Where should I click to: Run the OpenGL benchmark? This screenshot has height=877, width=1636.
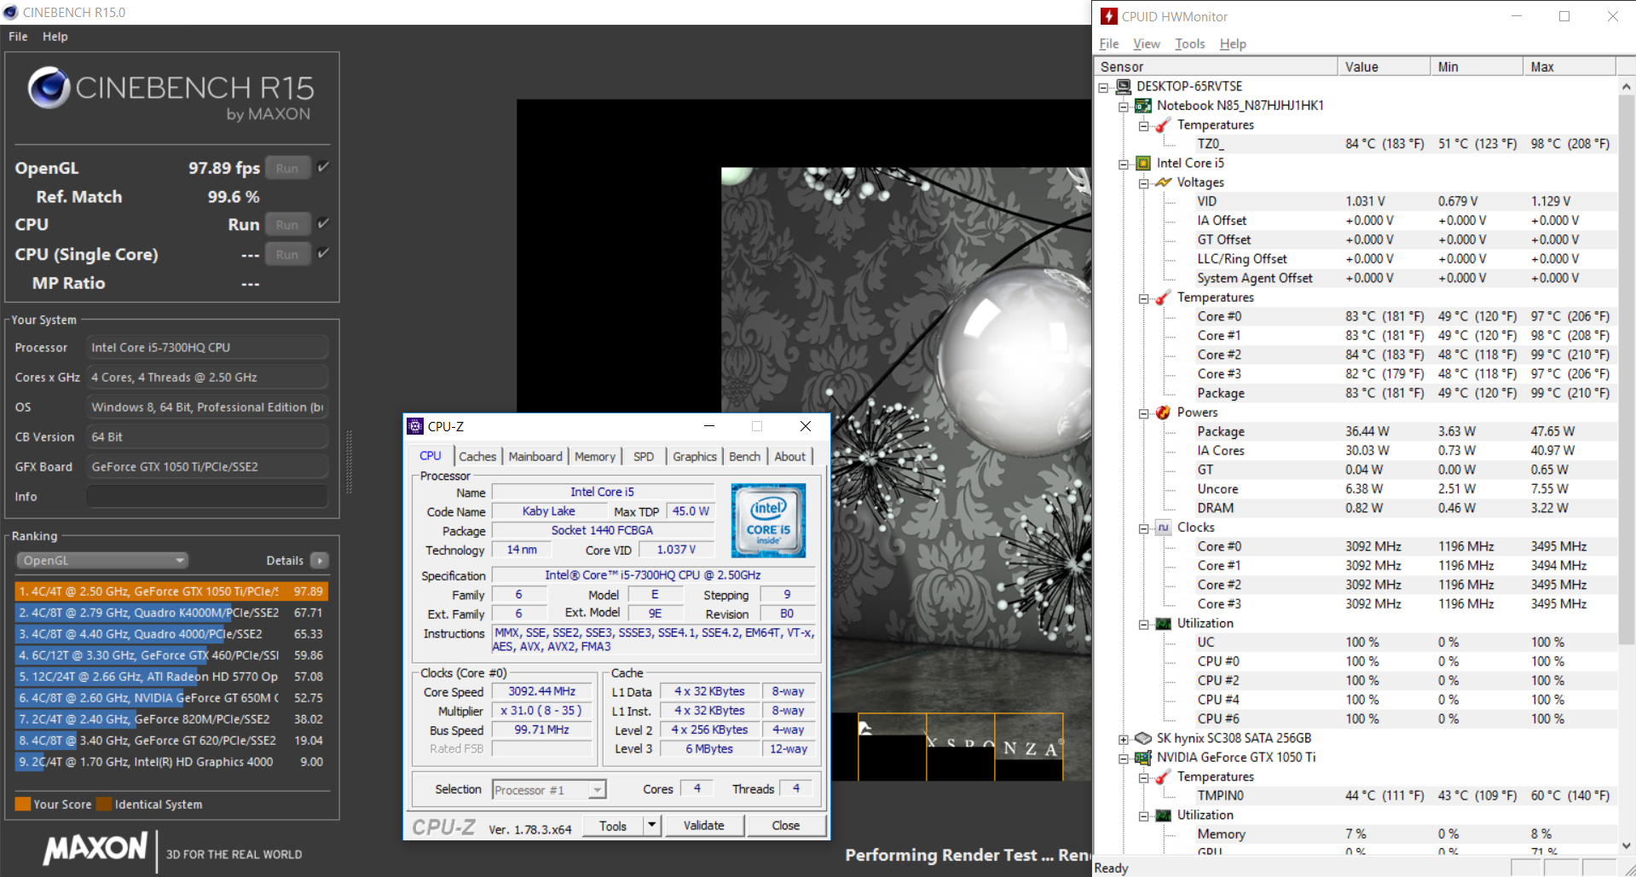point(287,168)
